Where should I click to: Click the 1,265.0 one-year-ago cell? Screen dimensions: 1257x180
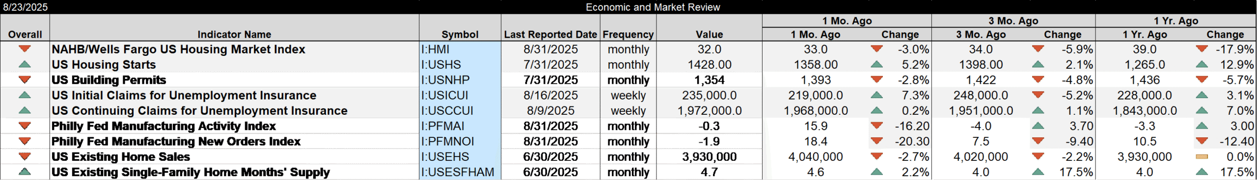point(1145,64)
